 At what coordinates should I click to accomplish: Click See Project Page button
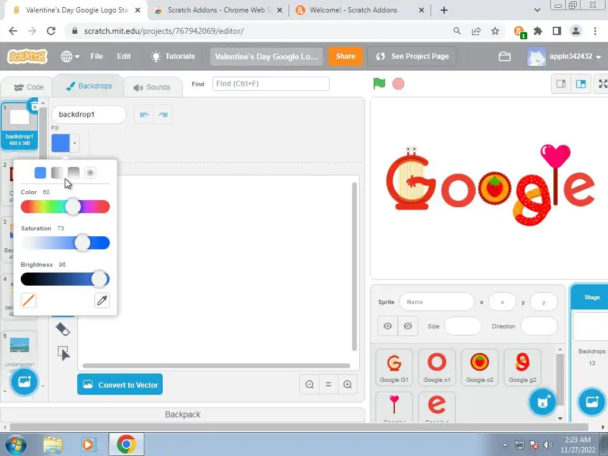point(412,56)
